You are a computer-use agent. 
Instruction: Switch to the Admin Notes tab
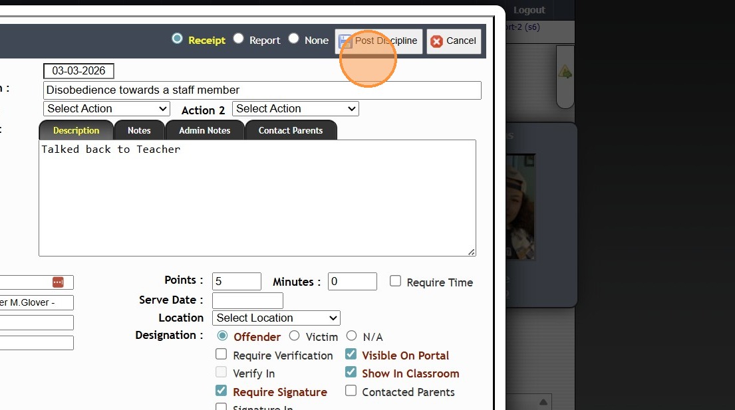point(204,130)
